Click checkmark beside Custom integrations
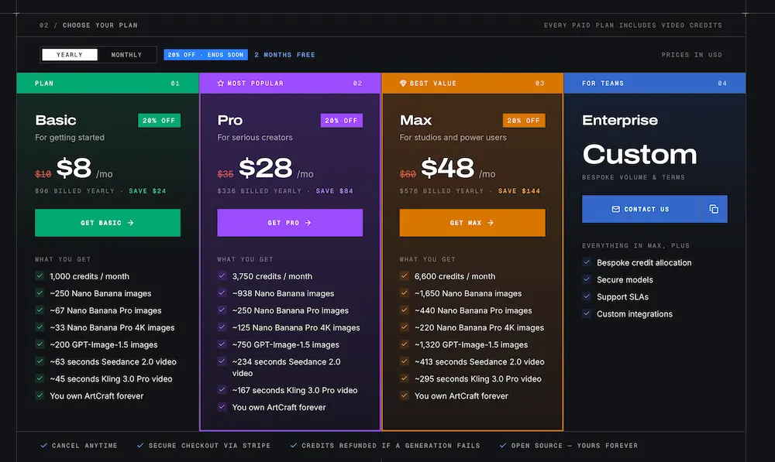This screenshot has height=462, width=775. 587,313
